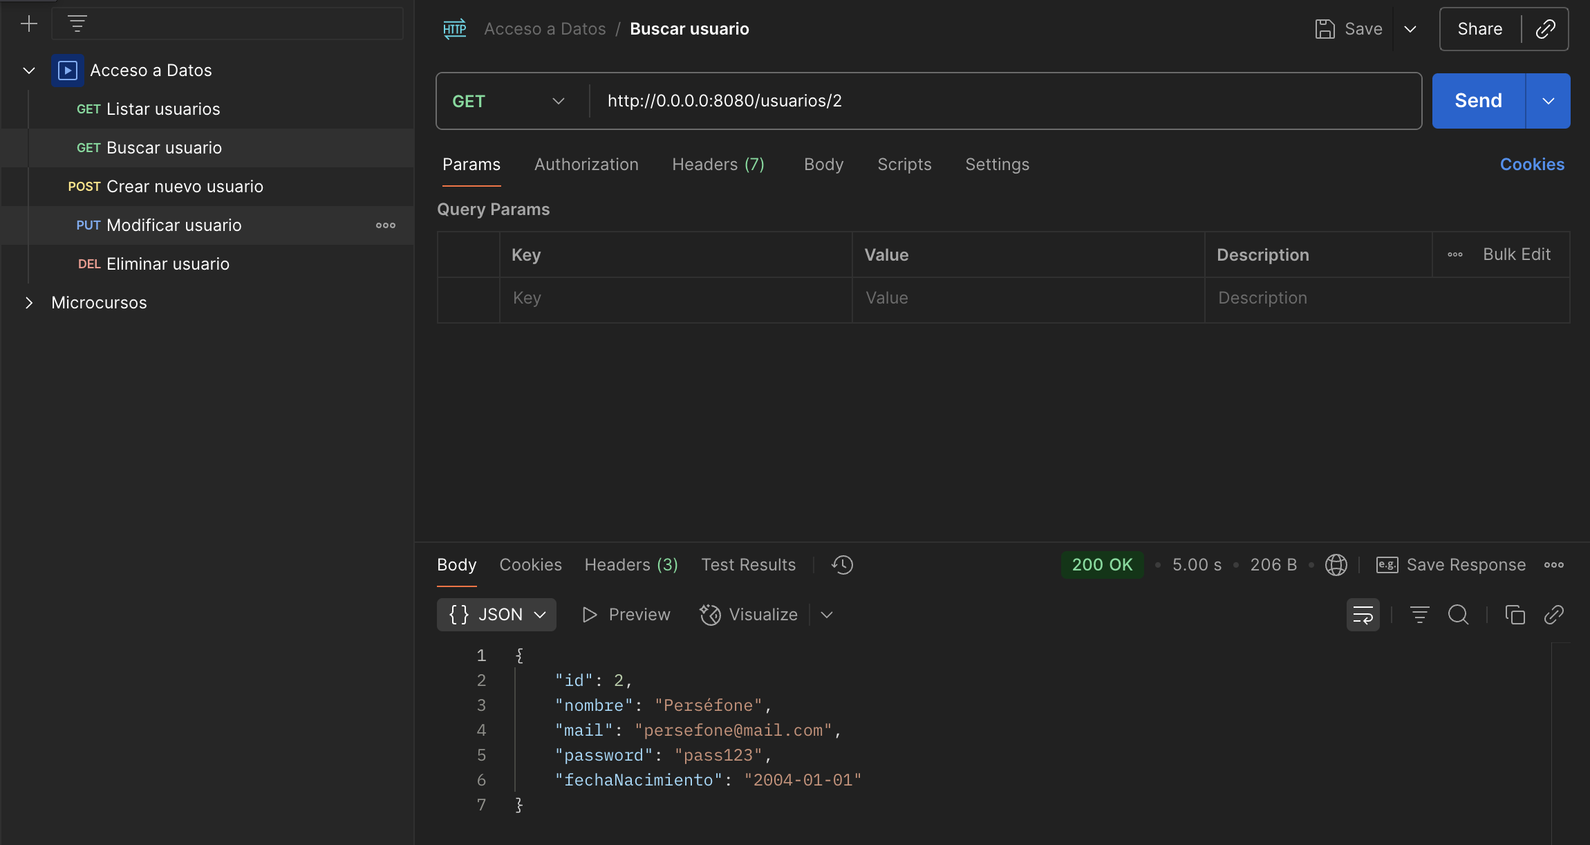Open query params column options dots
This screenshot has height=845, width=1590.
tap(1455, 254)
